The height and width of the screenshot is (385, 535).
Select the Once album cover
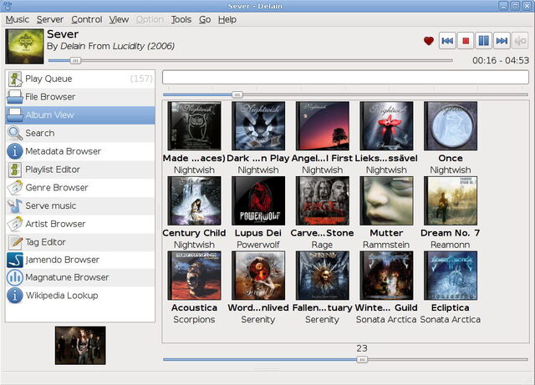(x=451, y=126)
